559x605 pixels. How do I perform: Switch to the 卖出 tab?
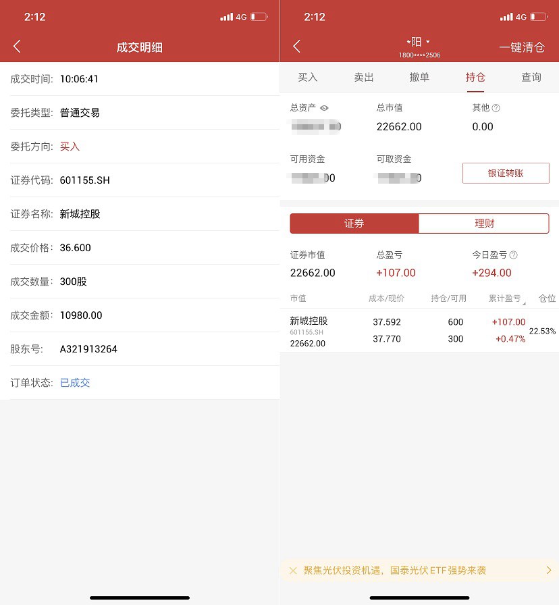click(363, 78)
